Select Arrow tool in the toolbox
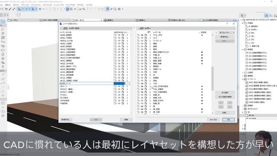 3,22
